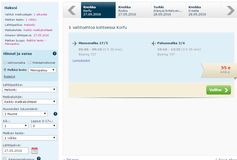Viewport: 237px width, 160px height.
Task: Switch to the Kreikka Kreeta 28.05.2016 tab
Action: point(204,10)
